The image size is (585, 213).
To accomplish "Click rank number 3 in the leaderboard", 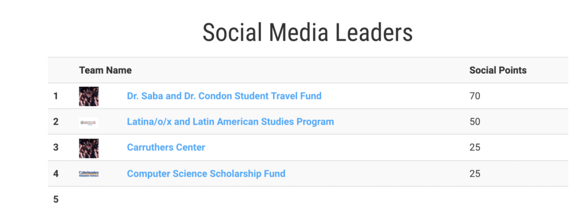I will point(55,147).
